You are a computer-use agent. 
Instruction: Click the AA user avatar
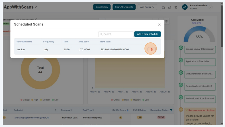click(185, 7)
